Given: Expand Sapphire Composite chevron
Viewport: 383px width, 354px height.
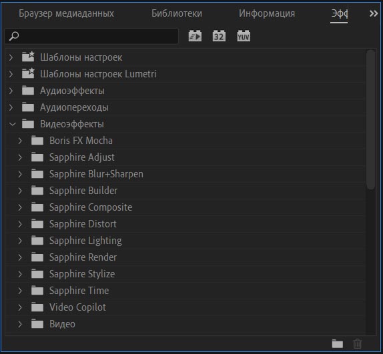Looking at the screenshot, I should point(20,207).
